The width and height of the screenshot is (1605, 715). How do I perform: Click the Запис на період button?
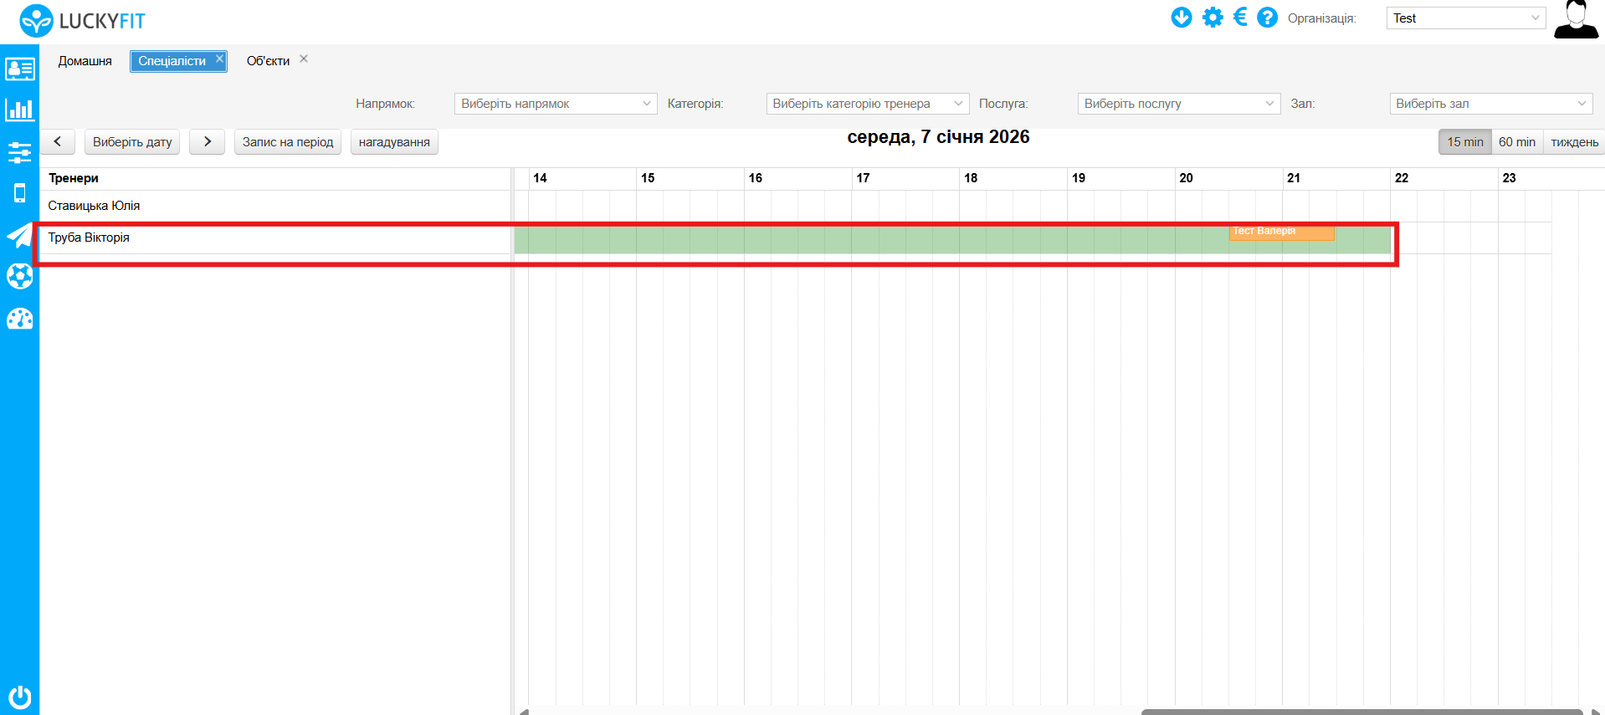(287, 142)
